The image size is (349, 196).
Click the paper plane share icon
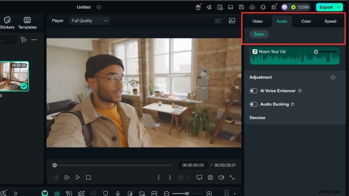coord(209,7)
